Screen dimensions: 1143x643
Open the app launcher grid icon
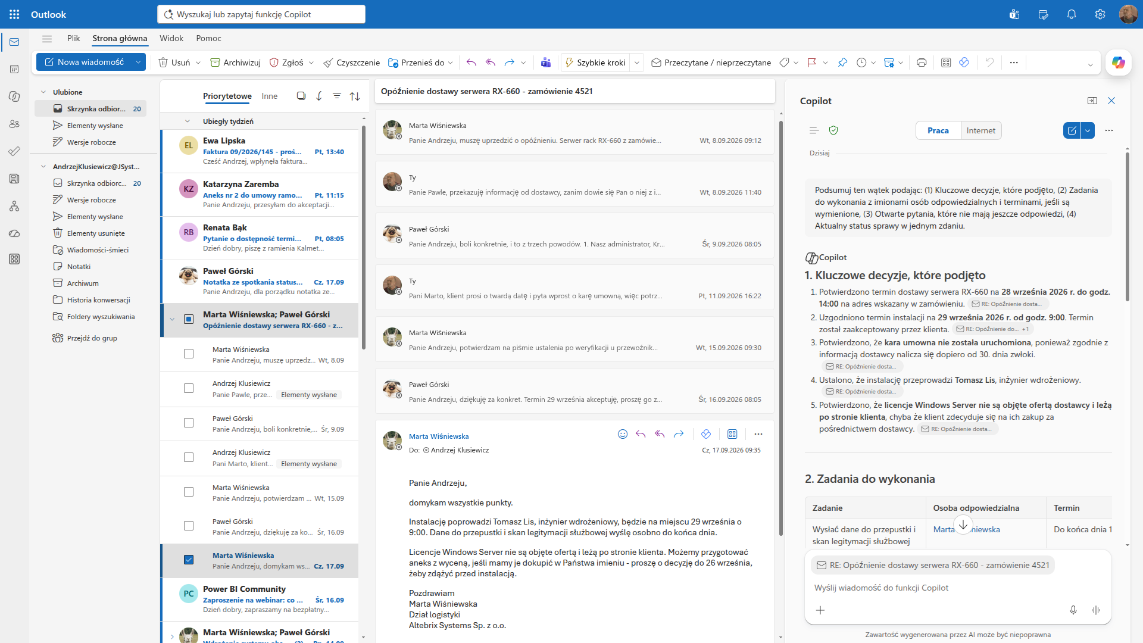click(14, 14)
